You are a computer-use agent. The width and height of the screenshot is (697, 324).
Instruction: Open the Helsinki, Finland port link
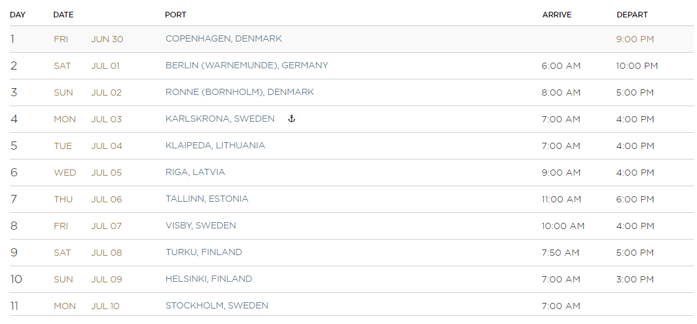coord(209,279)
